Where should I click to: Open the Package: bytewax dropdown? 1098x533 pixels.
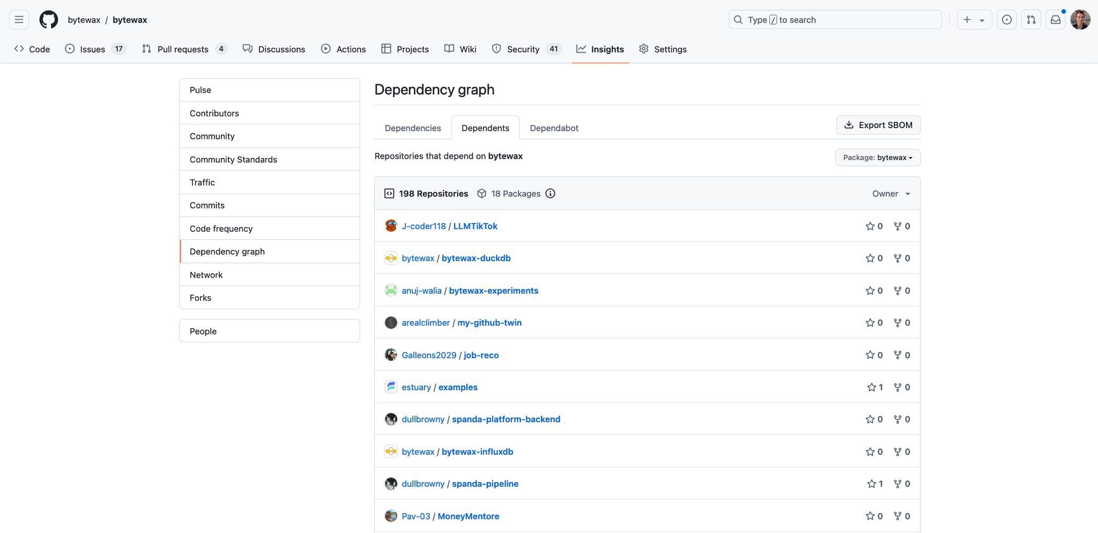(878, 158)
